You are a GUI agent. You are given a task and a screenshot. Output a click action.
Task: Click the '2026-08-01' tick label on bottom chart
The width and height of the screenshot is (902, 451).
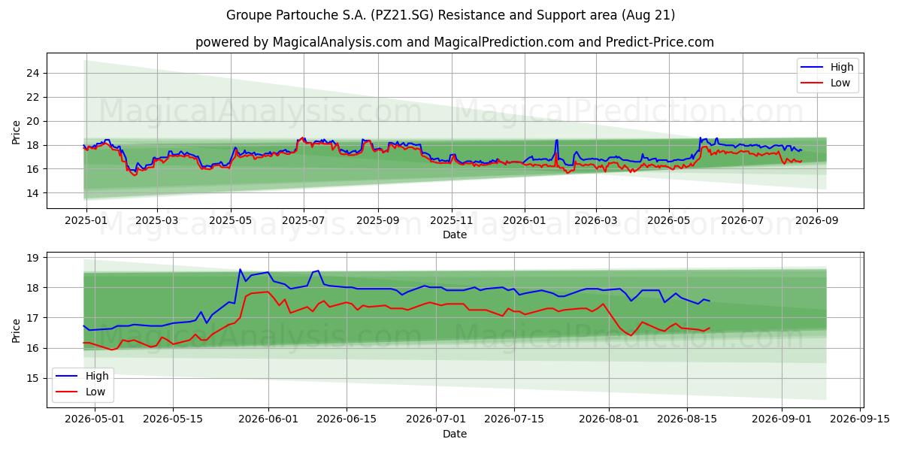point(609,419)
